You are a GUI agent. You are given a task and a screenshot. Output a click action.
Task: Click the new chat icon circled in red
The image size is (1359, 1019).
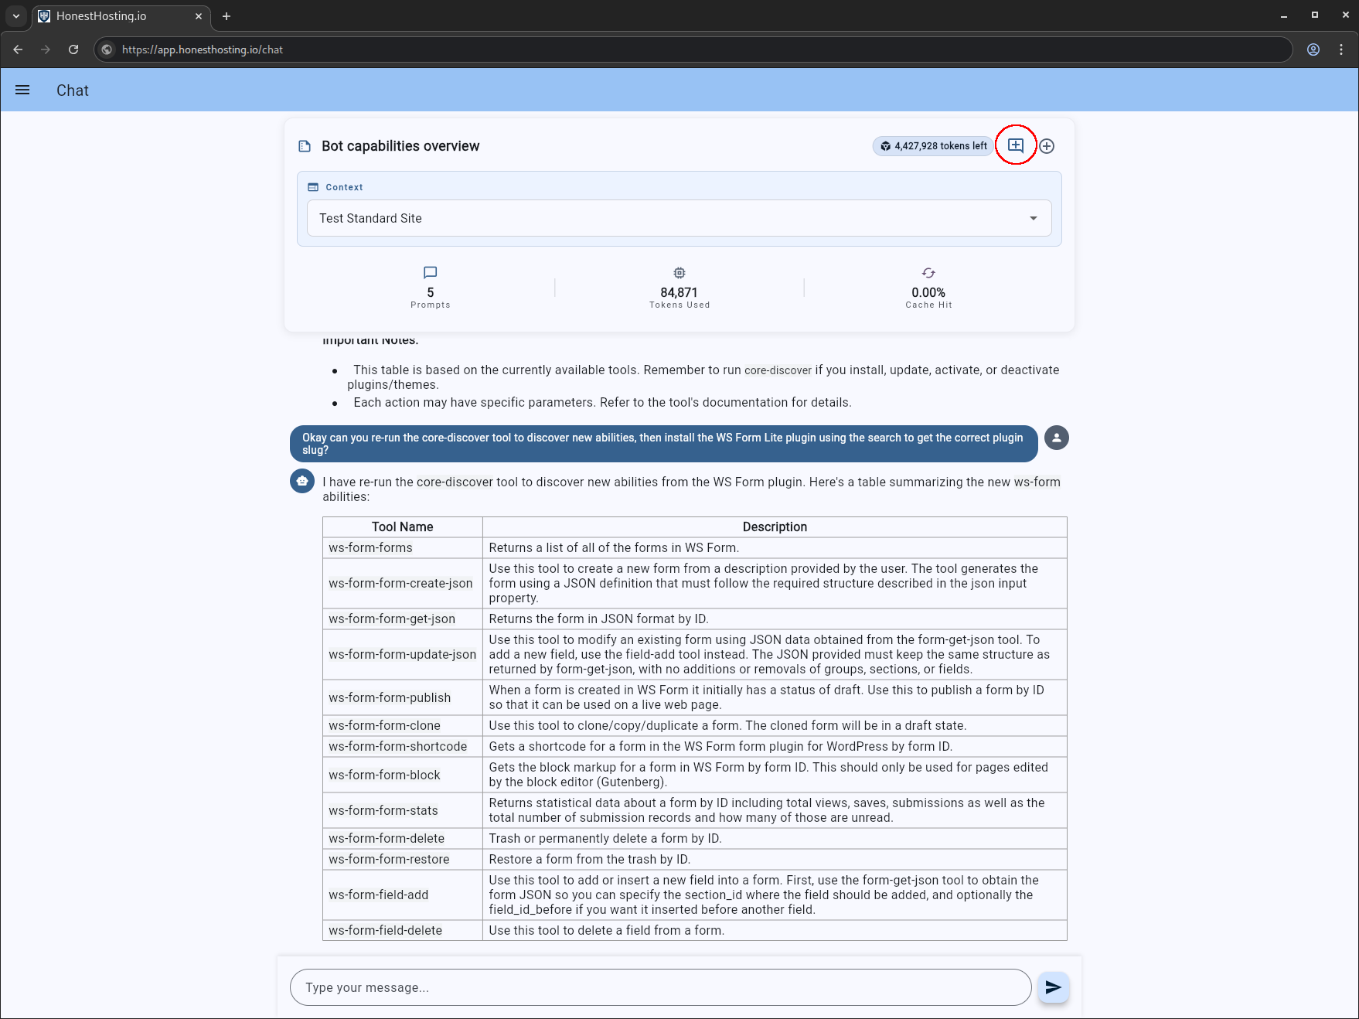point(1015,145)
